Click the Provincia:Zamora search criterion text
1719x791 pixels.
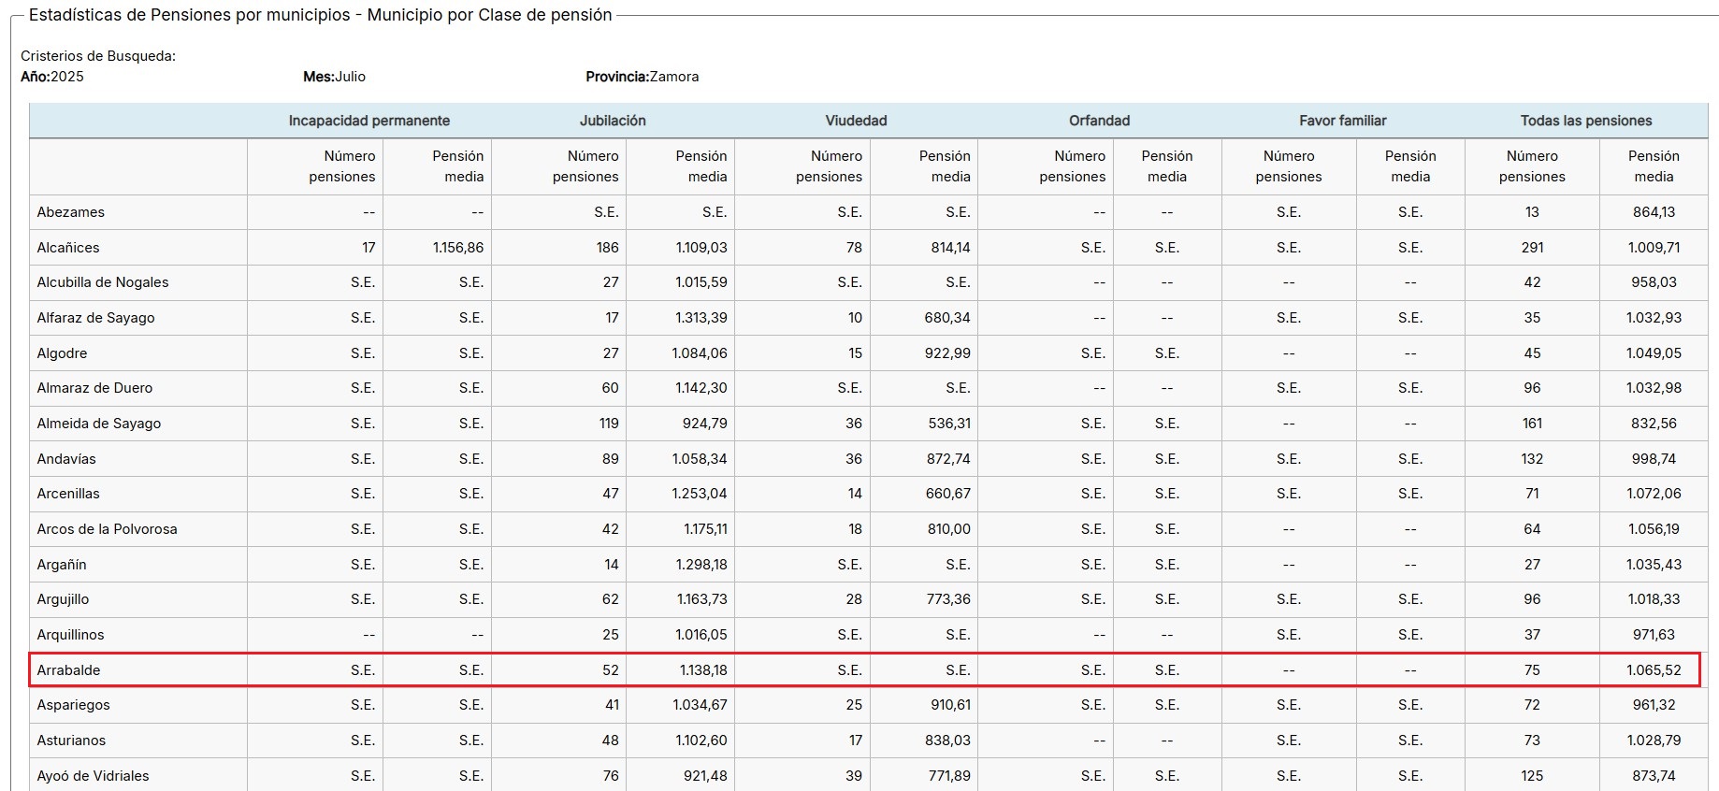click(642, 77)
